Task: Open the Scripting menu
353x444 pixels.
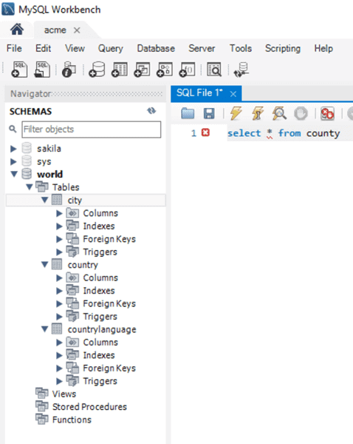Action: (283, 48)
